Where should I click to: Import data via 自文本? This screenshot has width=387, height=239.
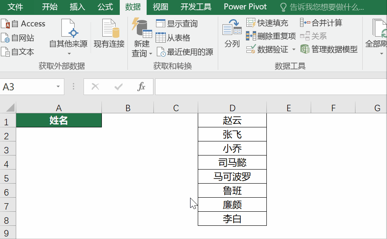tap(17, 52)
